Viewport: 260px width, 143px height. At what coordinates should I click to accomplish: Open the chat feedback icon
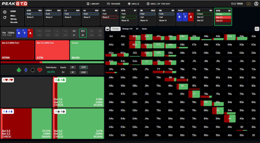249,4
